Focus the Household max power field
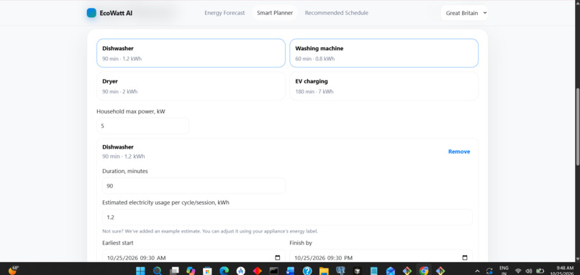 pyautogui.click(x=142, y=126)
